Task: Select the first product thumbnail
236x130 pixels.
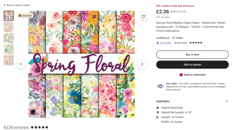Action: (9, 16)
